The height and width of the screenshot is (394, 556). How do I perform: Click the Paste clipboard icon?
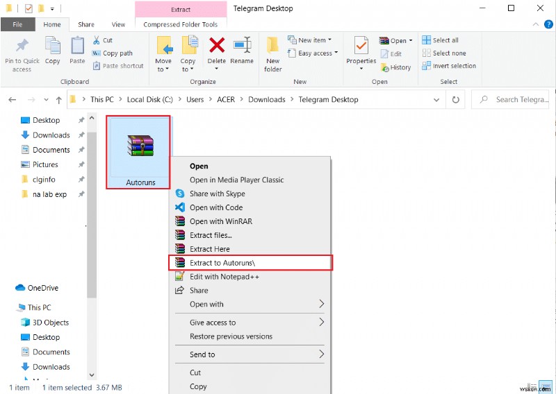(77, 46)
